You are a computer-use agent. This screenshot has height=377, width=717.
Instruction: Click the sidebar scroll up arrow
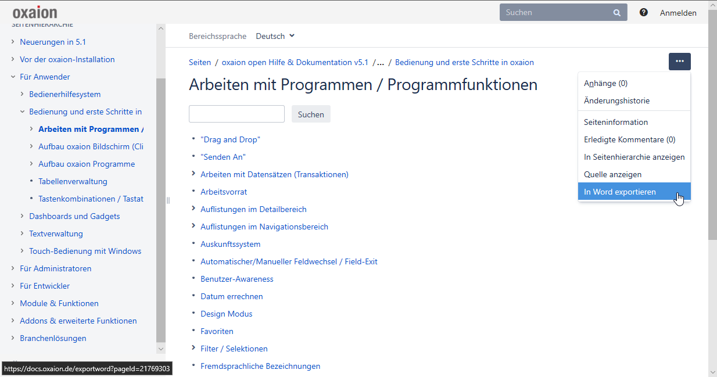pos(161,28)
